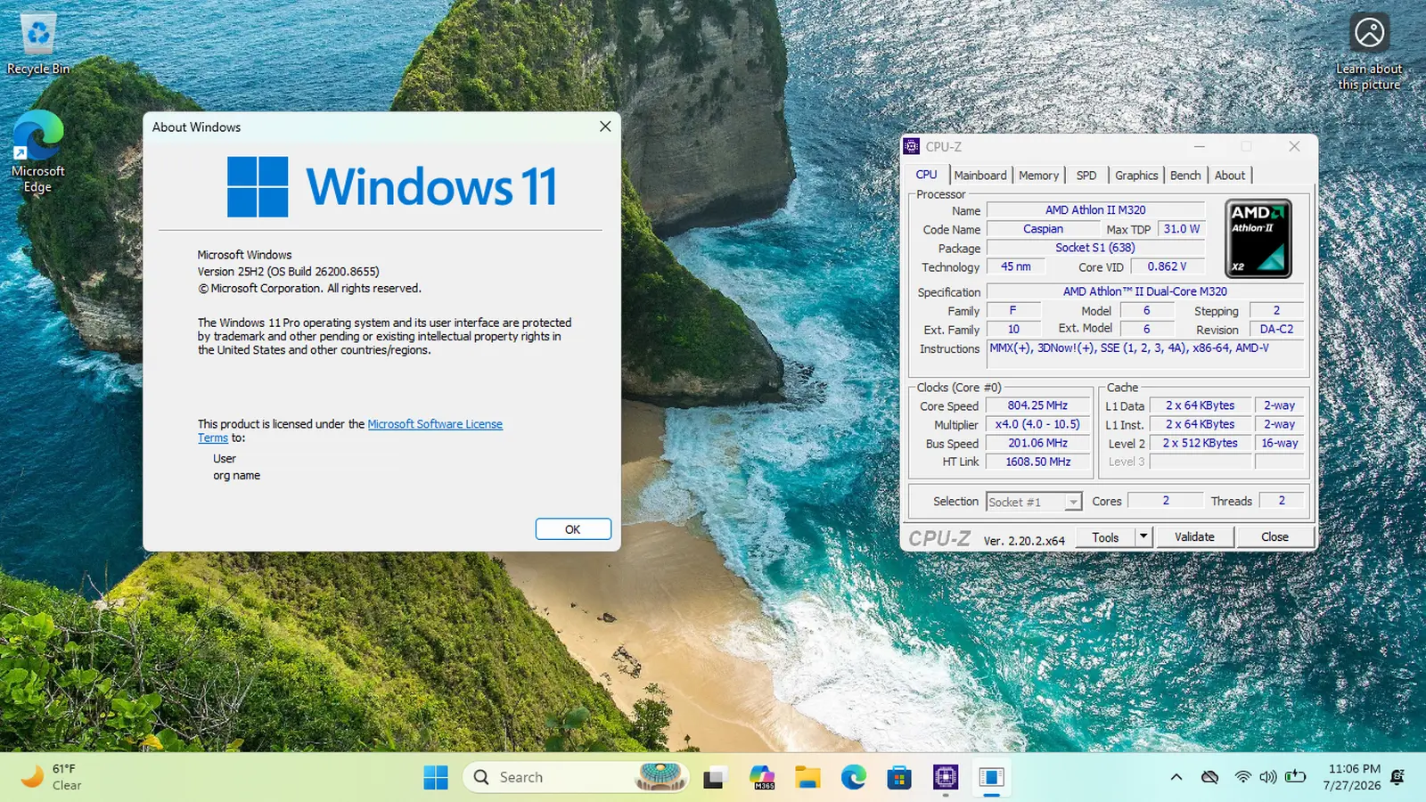Click the Version 25H2 OS build text
Image resolution: width=1426 pixels, height=802 pixels.
coord(288,271)
